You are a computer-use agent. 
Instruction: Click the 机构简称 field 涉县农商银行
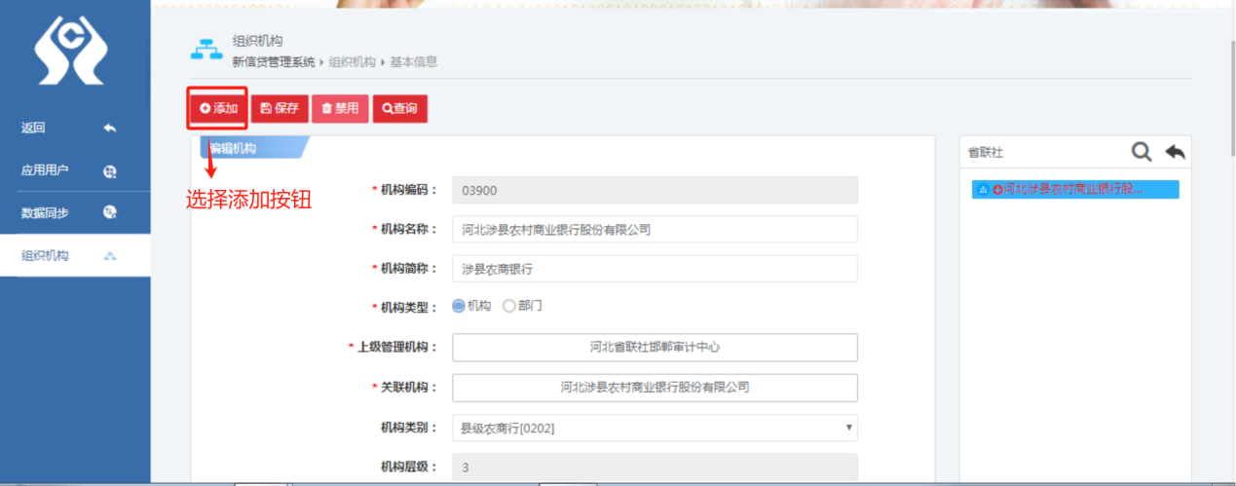(655, 269)
